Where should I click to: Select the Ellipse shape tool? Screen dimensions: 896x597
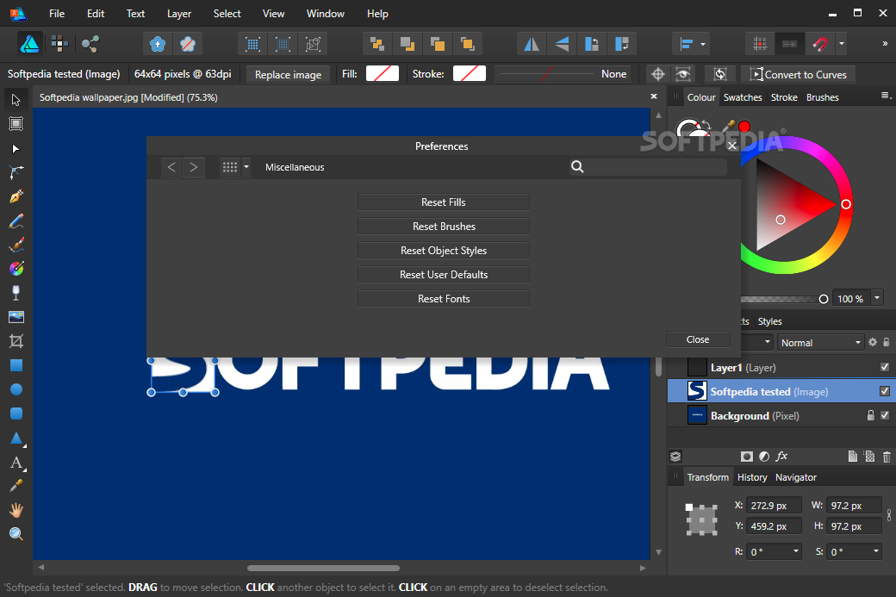click(x=16, y=389)
